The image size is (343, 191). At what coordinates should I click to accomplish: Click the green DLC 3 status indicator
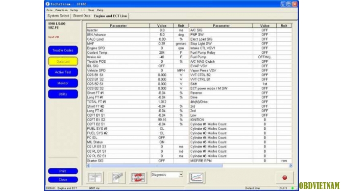pyautogui.click(x=293, y=188)
